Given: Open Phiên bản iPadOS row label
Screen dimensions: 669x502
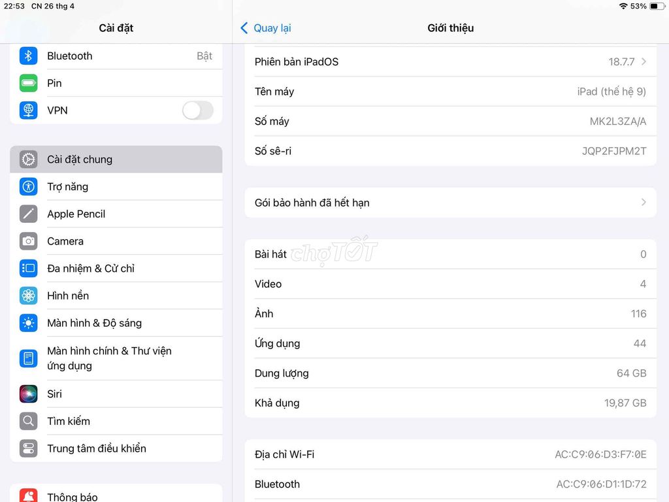Looking at the screenshot, I should (297, 62).
